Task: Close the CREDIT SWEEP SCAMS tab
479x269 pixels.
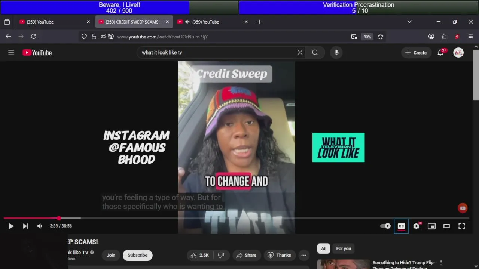Action: (x=167, y=22)
